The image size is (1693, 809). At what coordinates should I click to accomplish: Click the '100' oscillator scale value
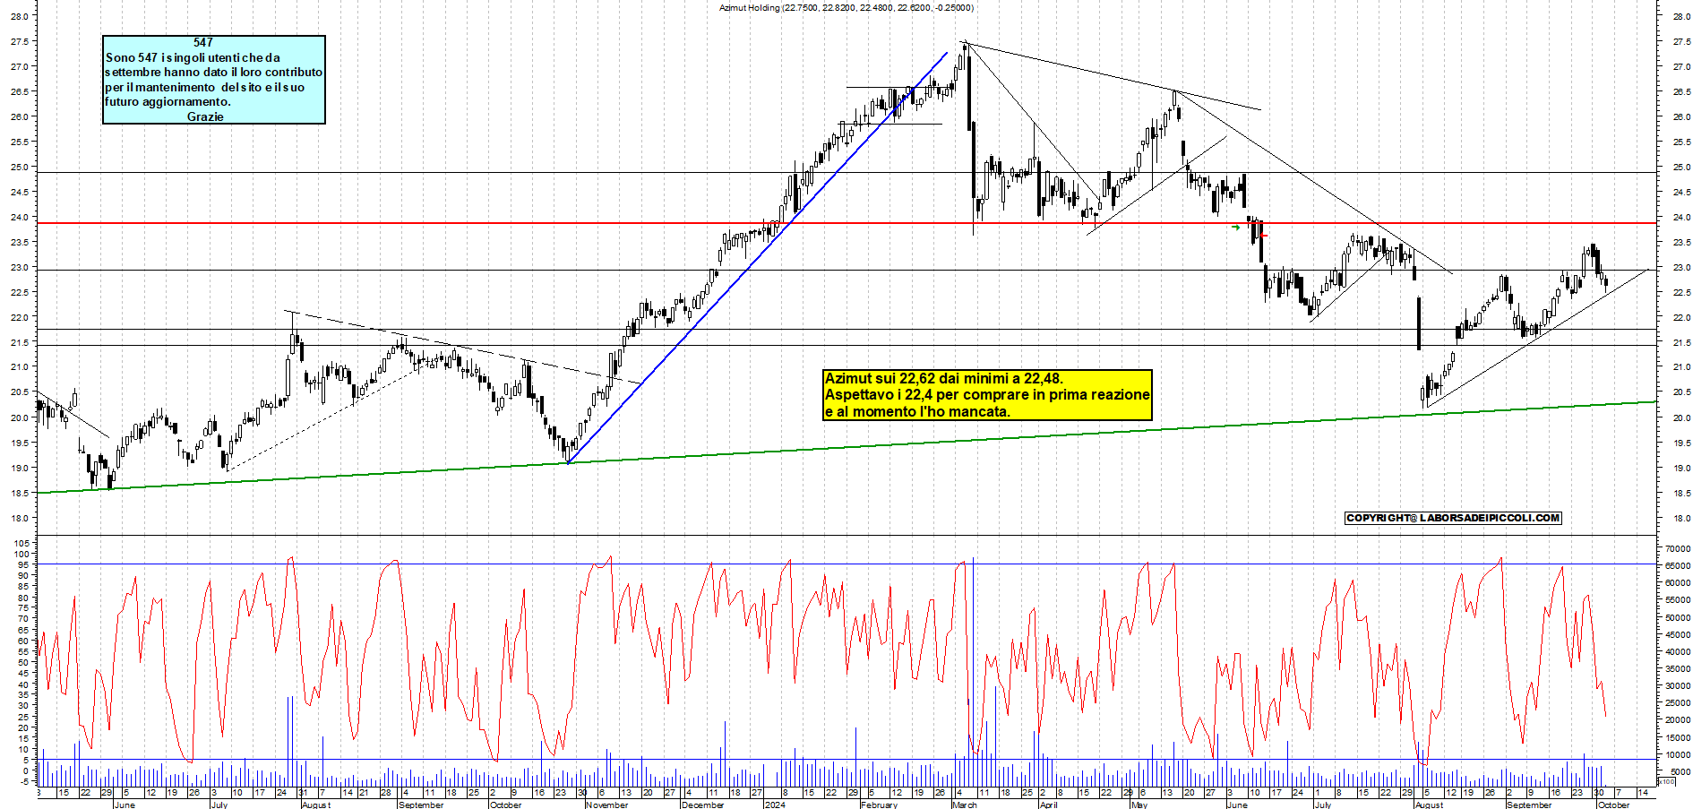(21, 554)
